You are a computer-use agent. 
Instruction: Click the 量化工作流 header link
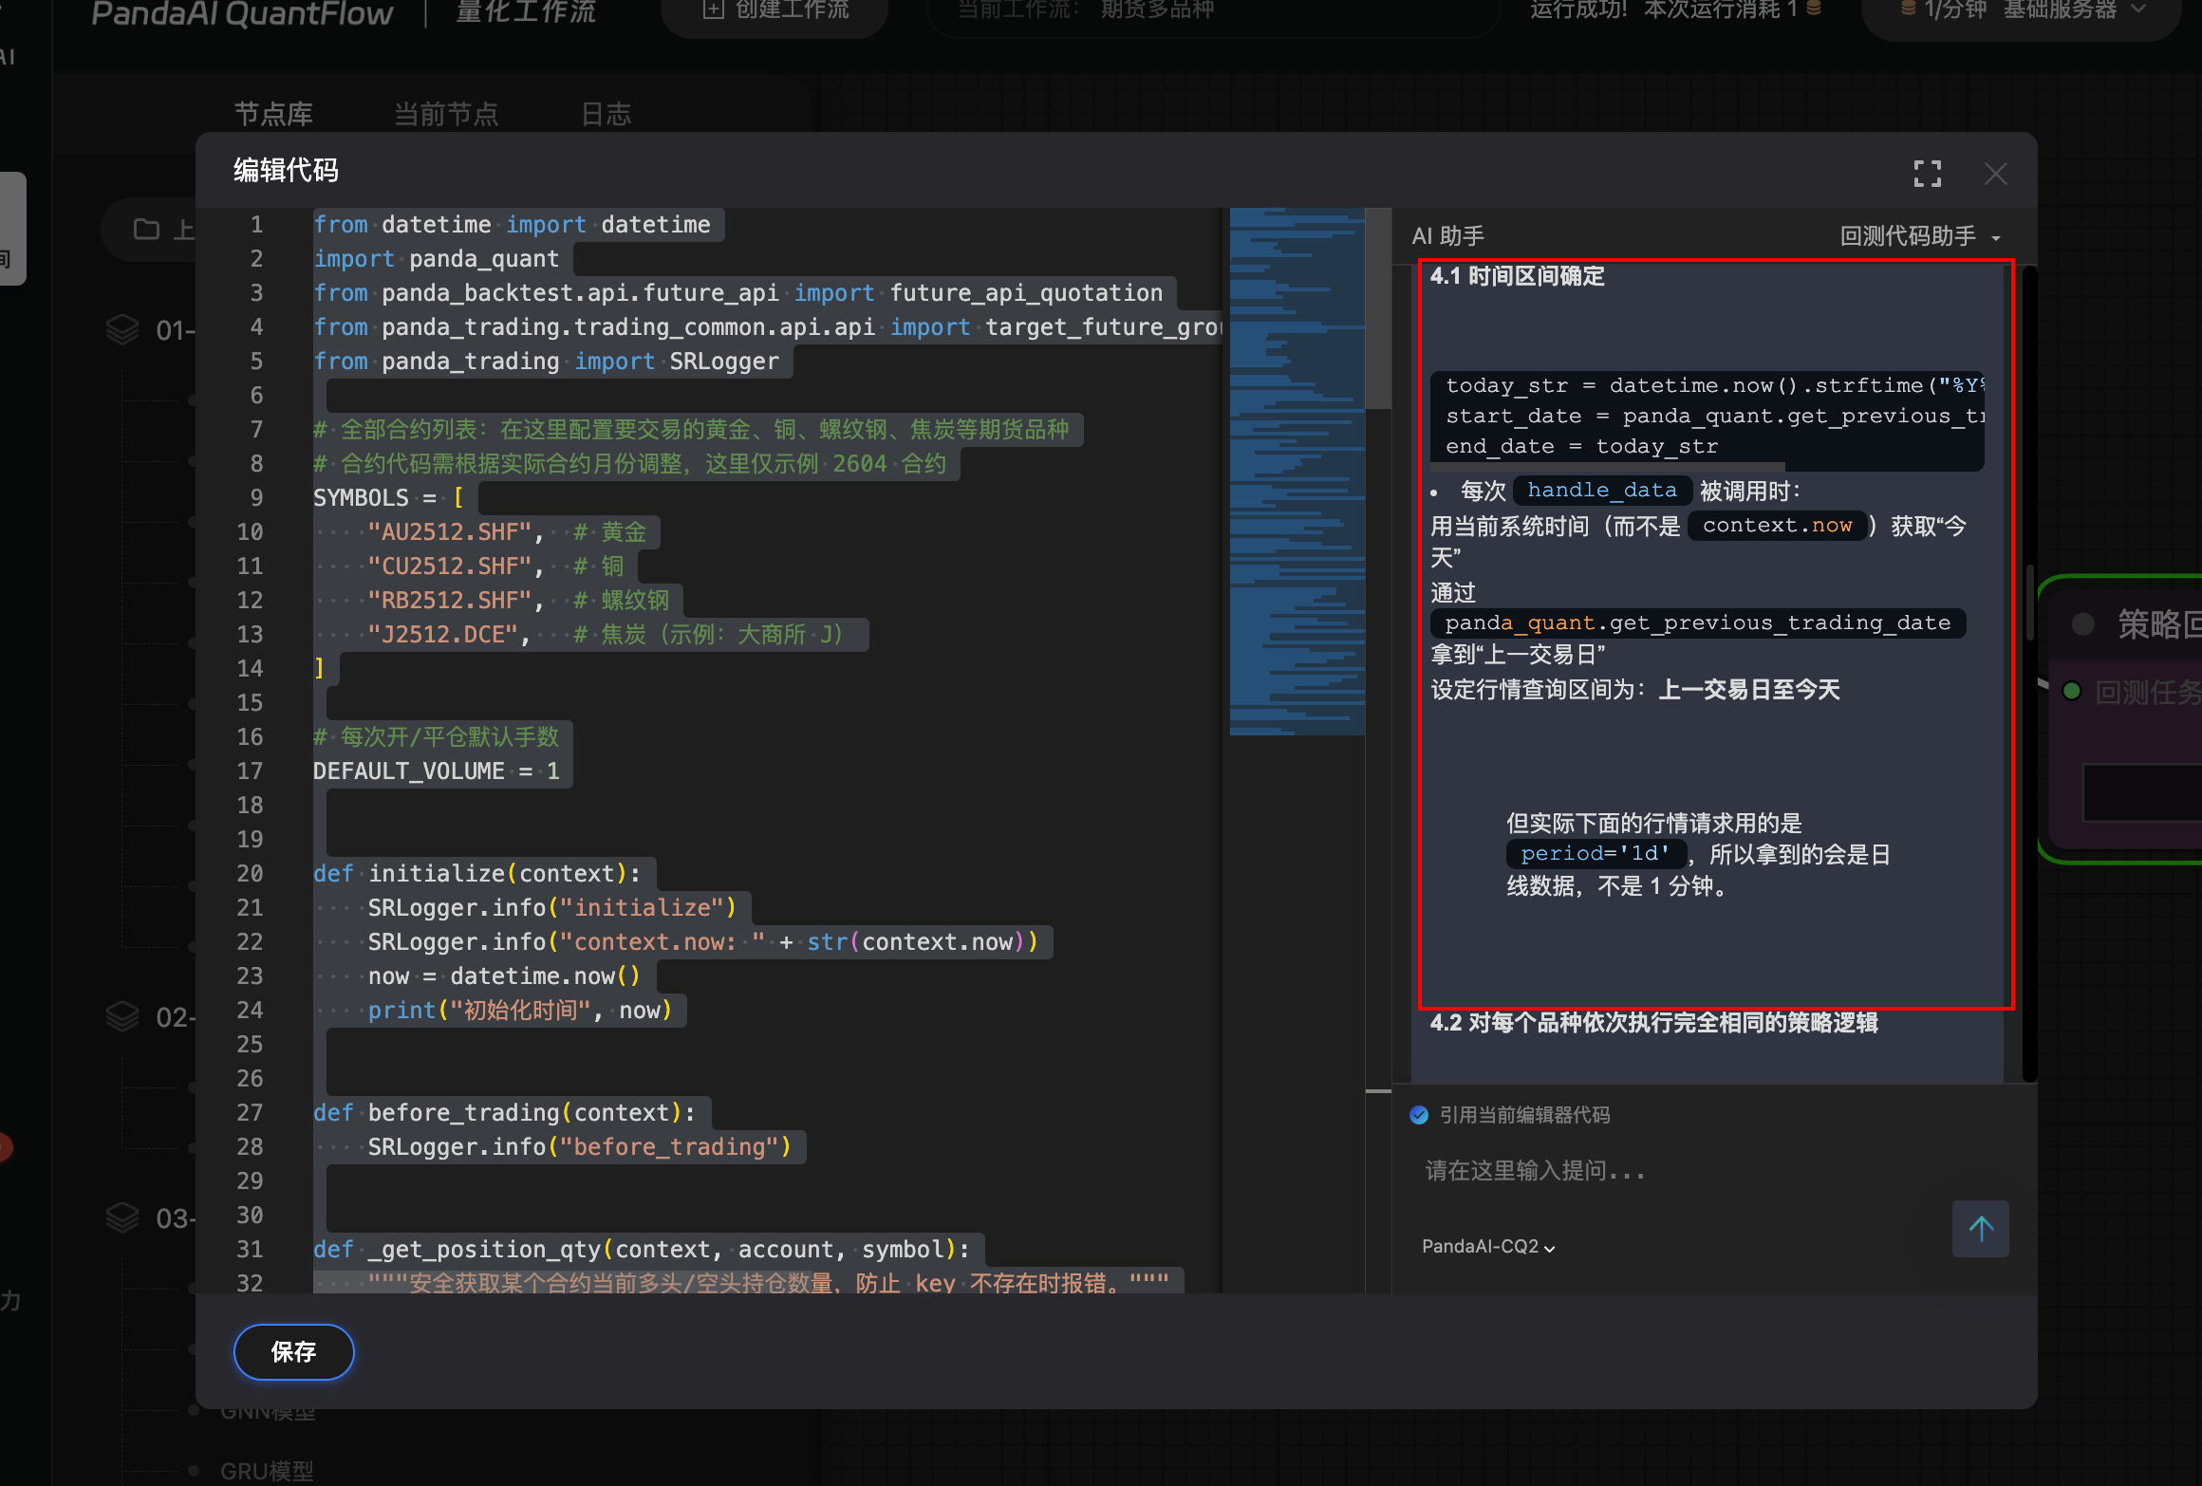[x=526, y=11]
